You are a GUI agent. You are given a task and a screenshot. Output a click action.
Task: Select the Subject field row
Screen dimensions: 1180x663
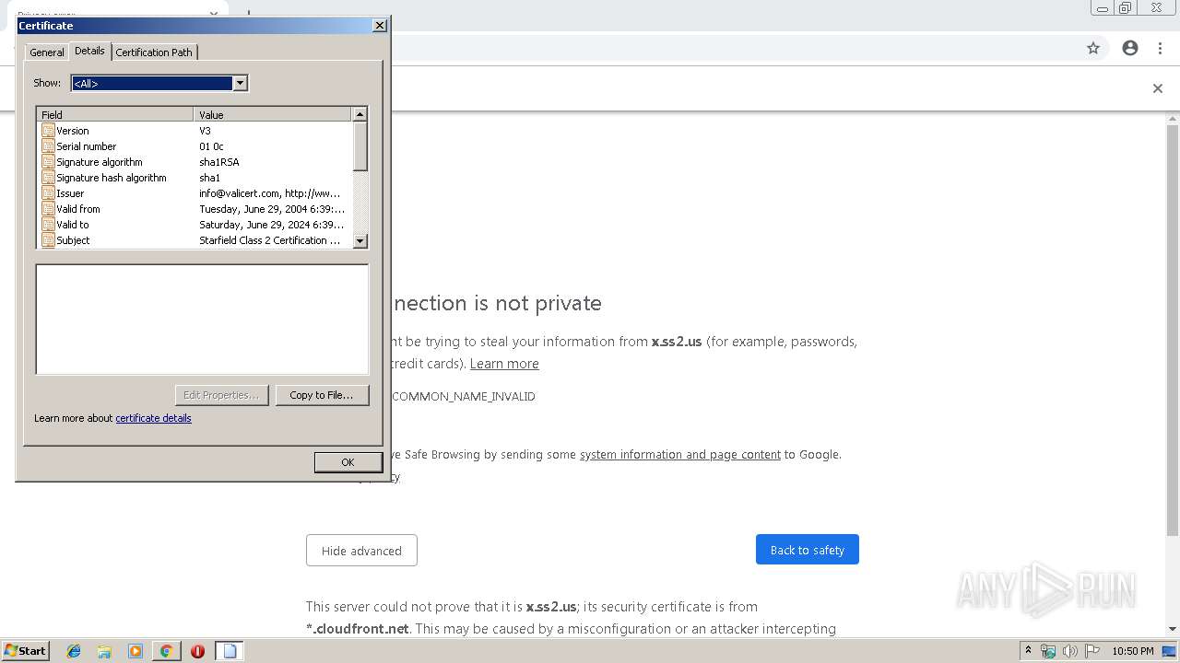pyautogui.click(x=195, y=240)
